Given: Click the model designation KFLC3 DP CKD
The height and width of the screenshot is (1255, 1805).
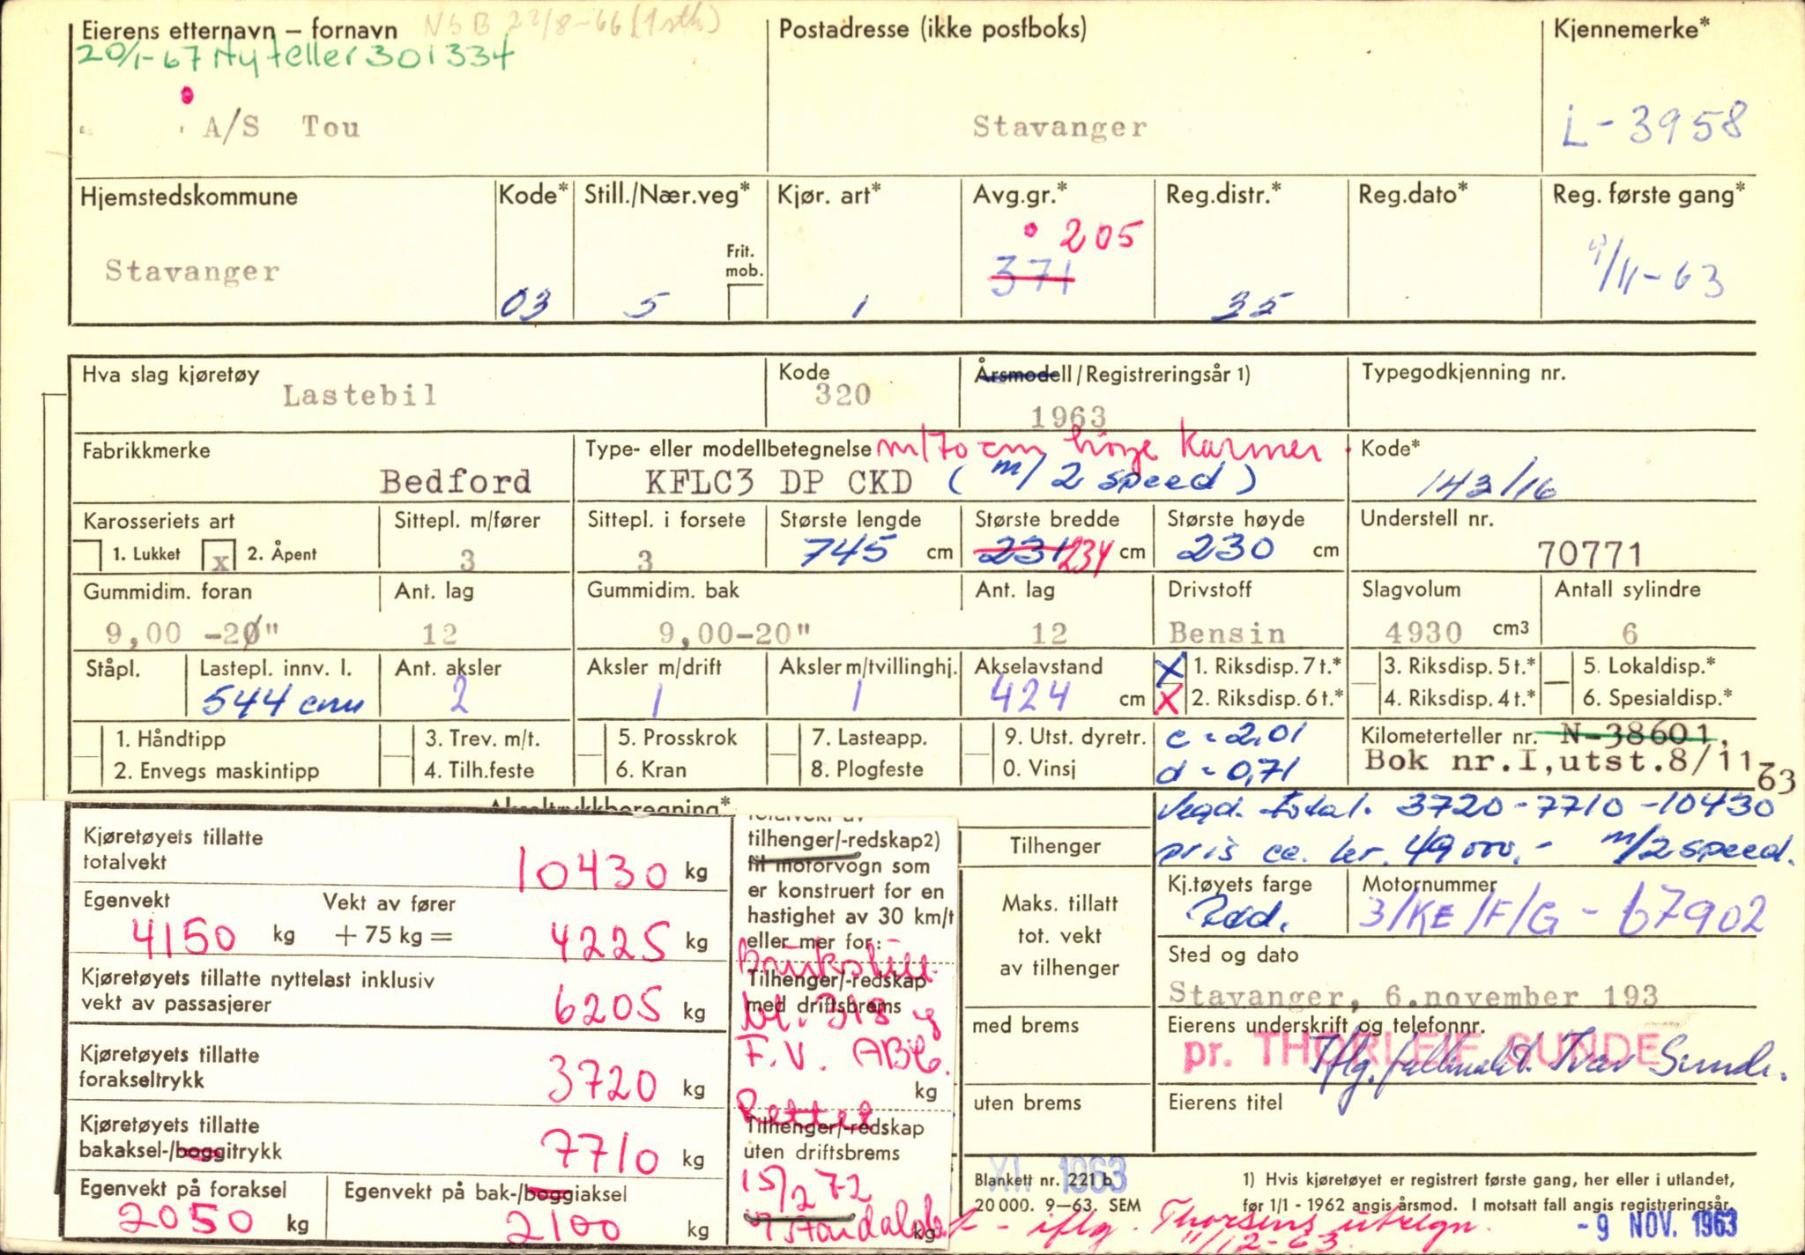Looking at the screenshot, I should tap(779, 483).
